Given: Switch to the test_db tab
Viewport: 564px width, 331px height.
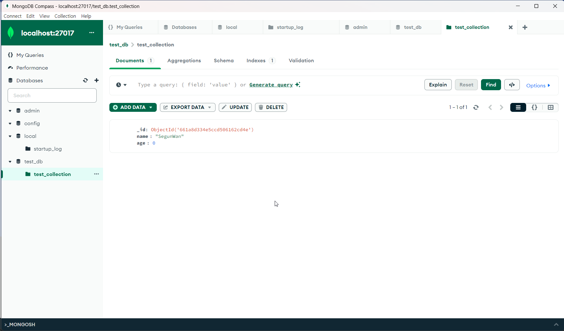Looking at the screenshot, I should (x=416, y=27).
